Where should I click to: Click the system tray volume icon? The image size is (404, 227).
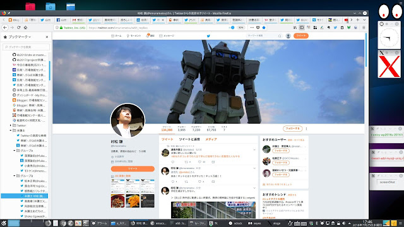(343, 223)
